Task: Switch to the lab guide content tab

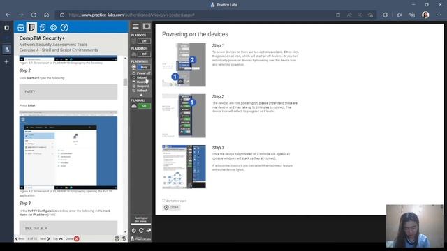Action: point(31,27)
